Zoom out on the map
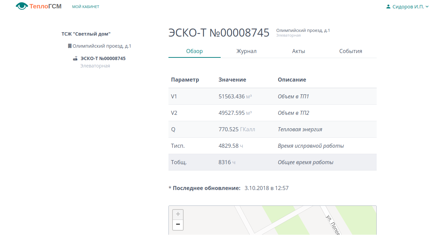Image resolution: width=438 pixels, height=235 pixels. click(x=178, y=225)
